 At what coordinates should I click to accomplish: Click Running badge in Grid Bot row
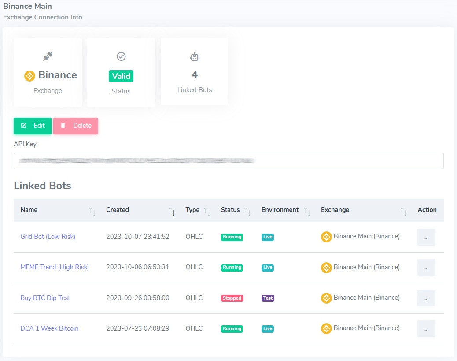[x=232, y=237]
